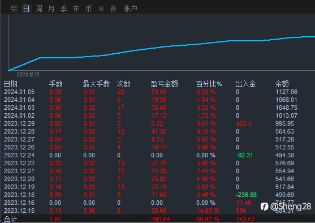This screenshot has width=315, height=223.
Task: Select the 2023.12.28 date row
Action: [19, 131]
